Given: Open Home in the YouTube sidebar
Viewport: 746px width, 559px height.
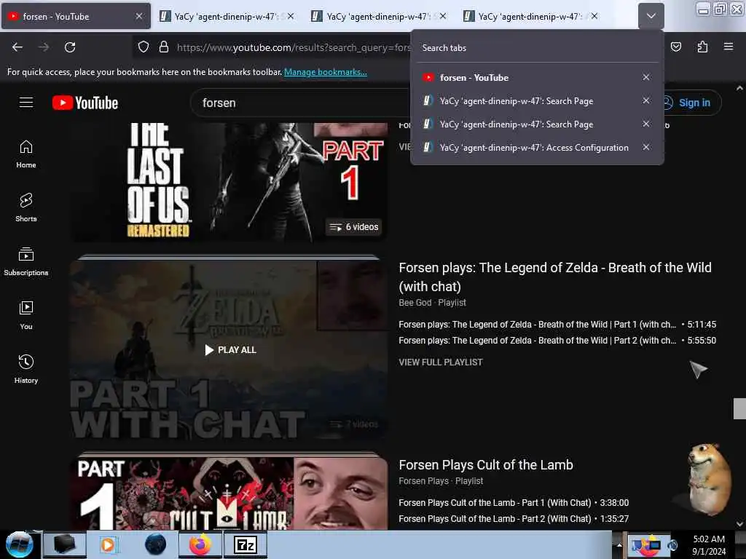Looking at the screenshot, I should pyautogui.click(x=26, y=154).
